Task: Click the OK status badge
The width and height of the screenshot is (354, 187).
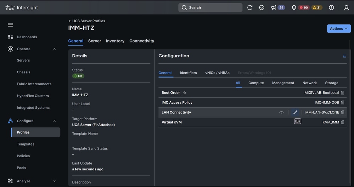Action: [78, 76]
